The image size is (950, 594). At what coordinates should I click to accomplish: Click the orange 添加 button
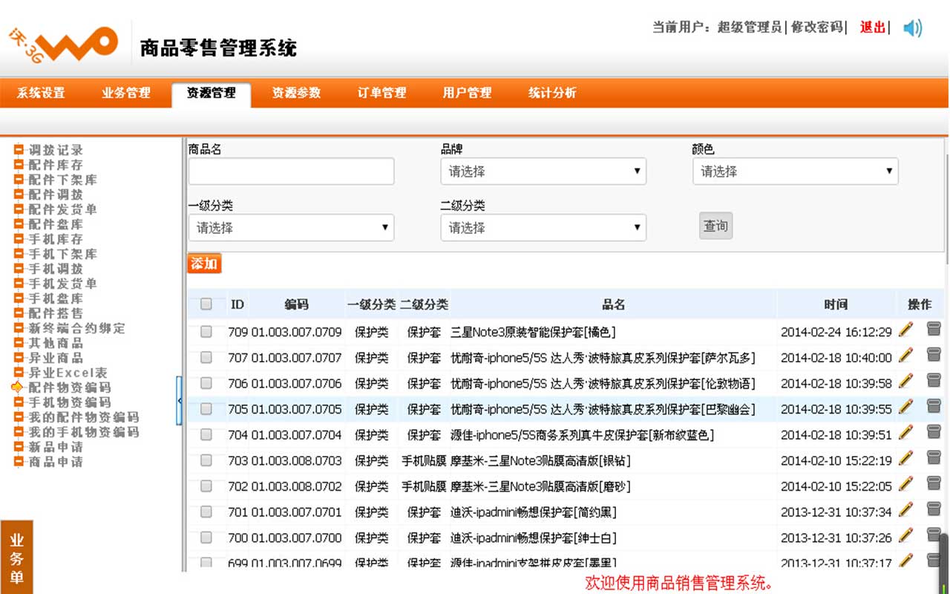[x=204, y=264]
